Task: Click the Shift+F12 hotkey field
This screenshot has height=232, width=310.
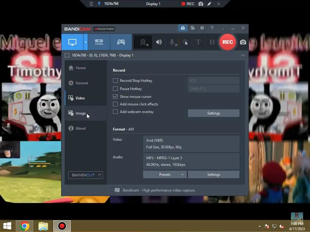Action: [213, 89]
